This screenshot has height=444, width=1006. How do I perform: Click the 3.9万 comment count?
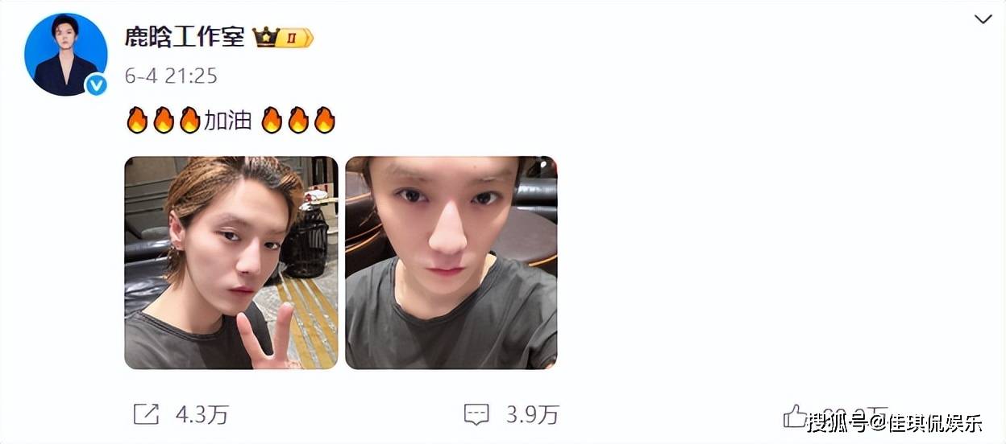point(532,415)
